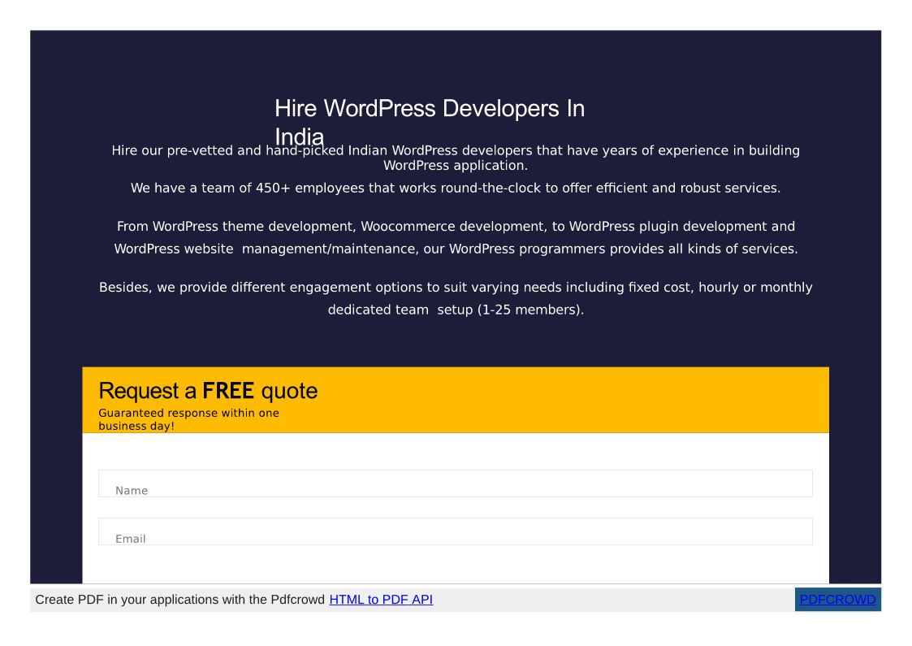Screen dimensions: 912x646
Task: Click 'WordPress application.' on second paragraph line
Action: pyautogui.click(x=455, y=166)
